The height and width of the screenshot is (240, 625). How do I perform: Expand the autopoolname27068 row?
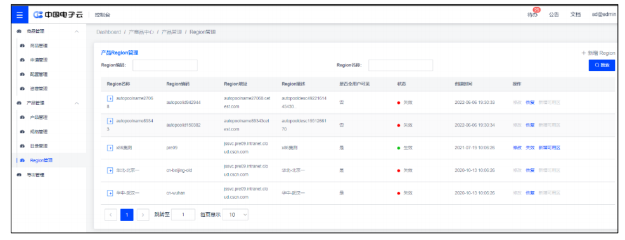tap(110, 98)
